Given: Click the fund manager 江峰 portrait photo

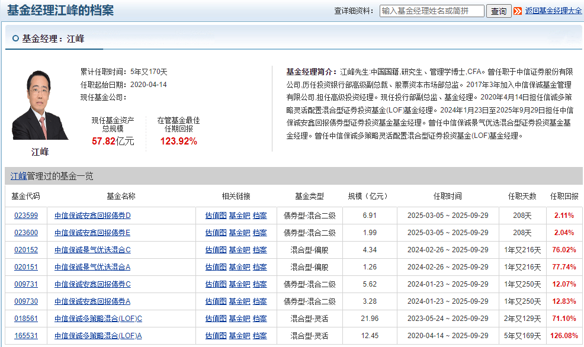Looking at the screenshot, I should click(40, 105).
